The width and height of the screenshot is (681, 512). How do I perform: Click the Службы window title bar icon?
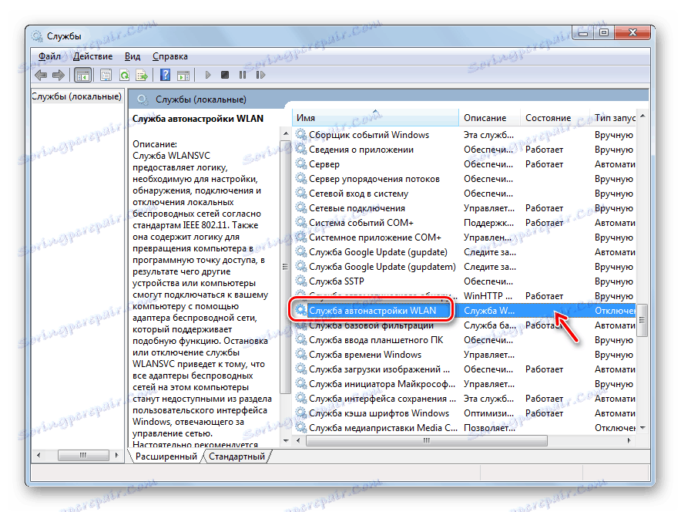37,36
